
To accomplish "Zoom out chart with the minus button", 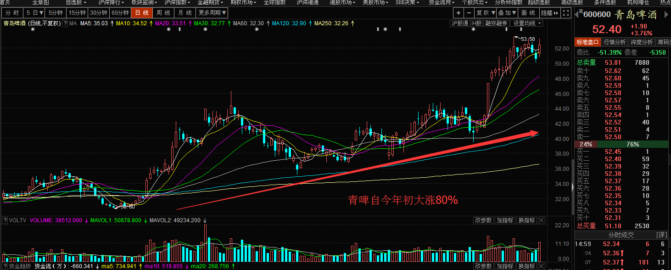I will [x=469, y=13].
